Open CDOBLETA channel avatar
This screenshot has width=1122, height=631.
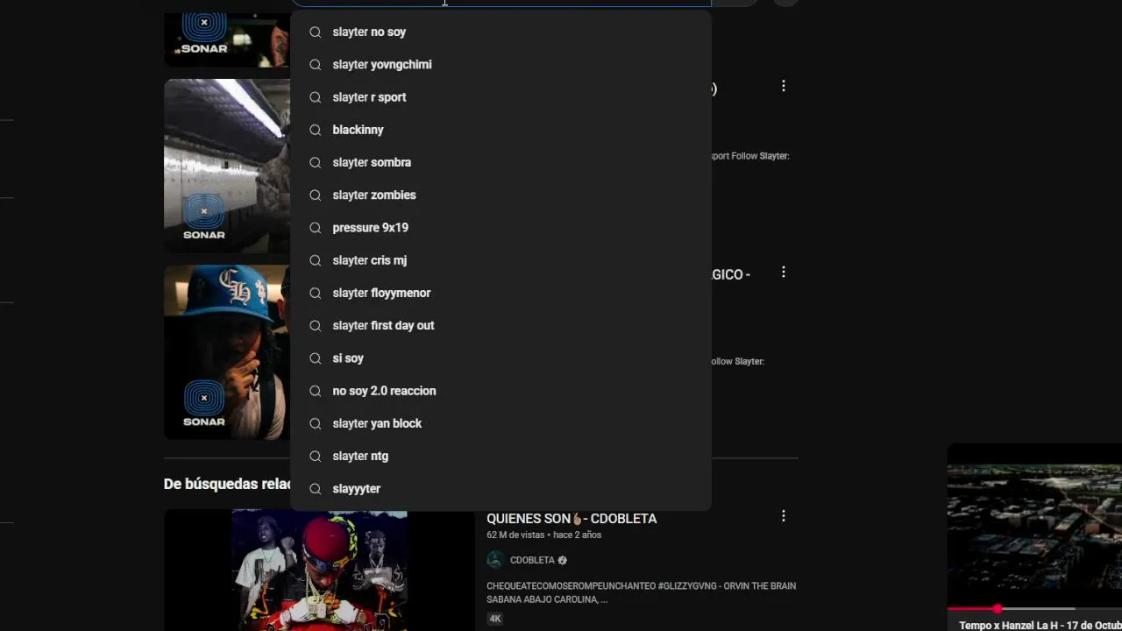[495, 560]
